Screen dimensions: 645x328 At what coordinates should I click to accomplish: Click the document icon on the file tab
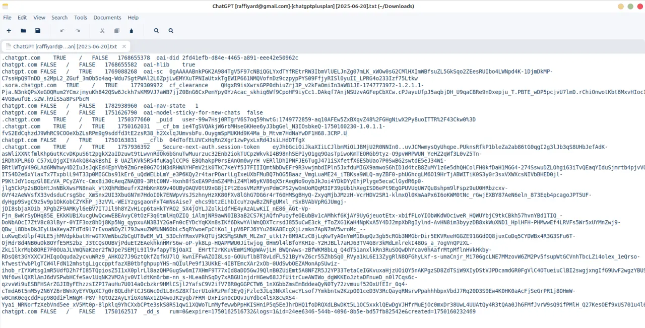click(x=8, y=46)
